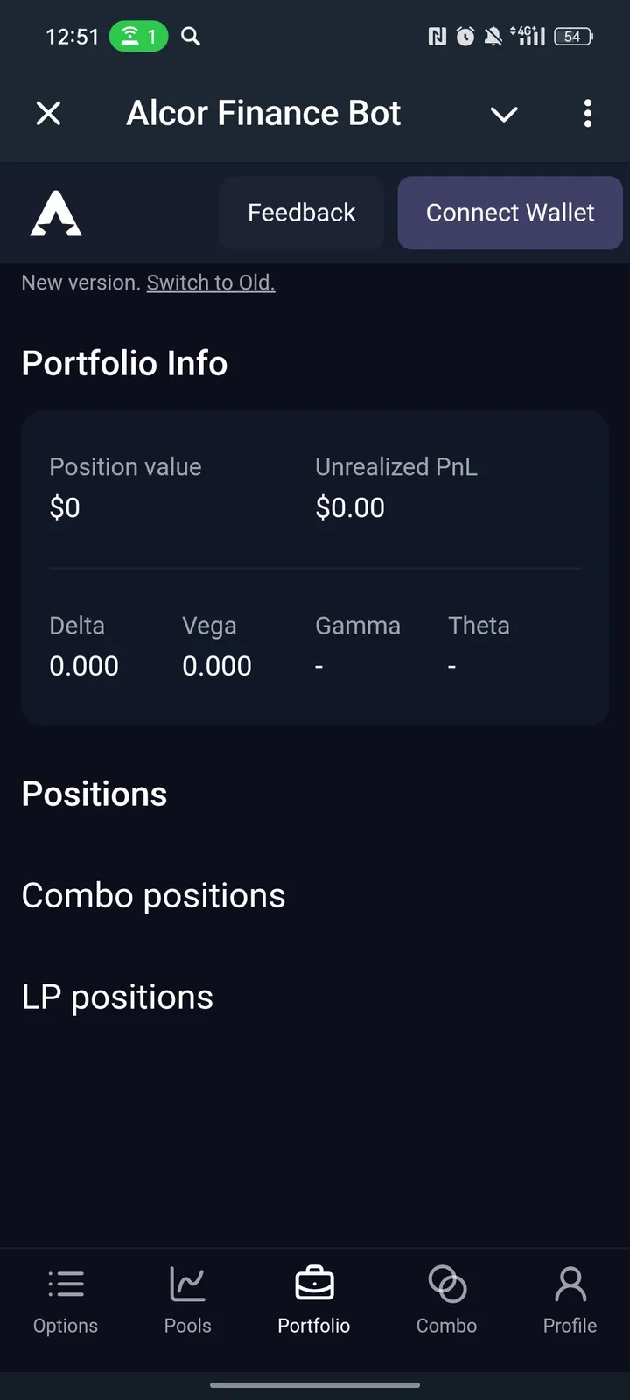The height and width of the screenshot is (1400, 630).
Task: Tap the Alcor logo icon
Action: [x=56, y=213]
